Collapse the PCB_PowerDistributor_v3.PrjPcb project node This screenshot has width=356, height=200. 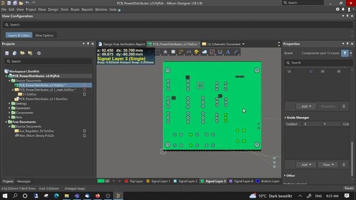pyautogui.click(x=6, y=76)
